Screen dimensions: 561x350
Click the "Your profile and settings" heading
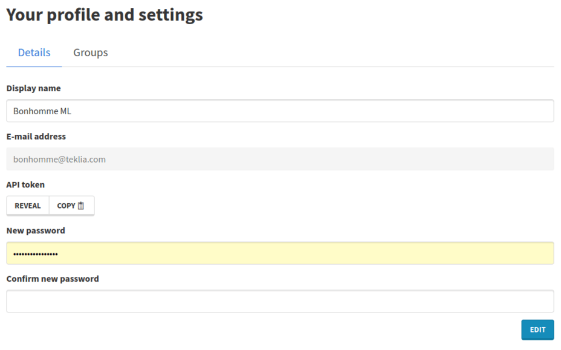tap(105, 15)
